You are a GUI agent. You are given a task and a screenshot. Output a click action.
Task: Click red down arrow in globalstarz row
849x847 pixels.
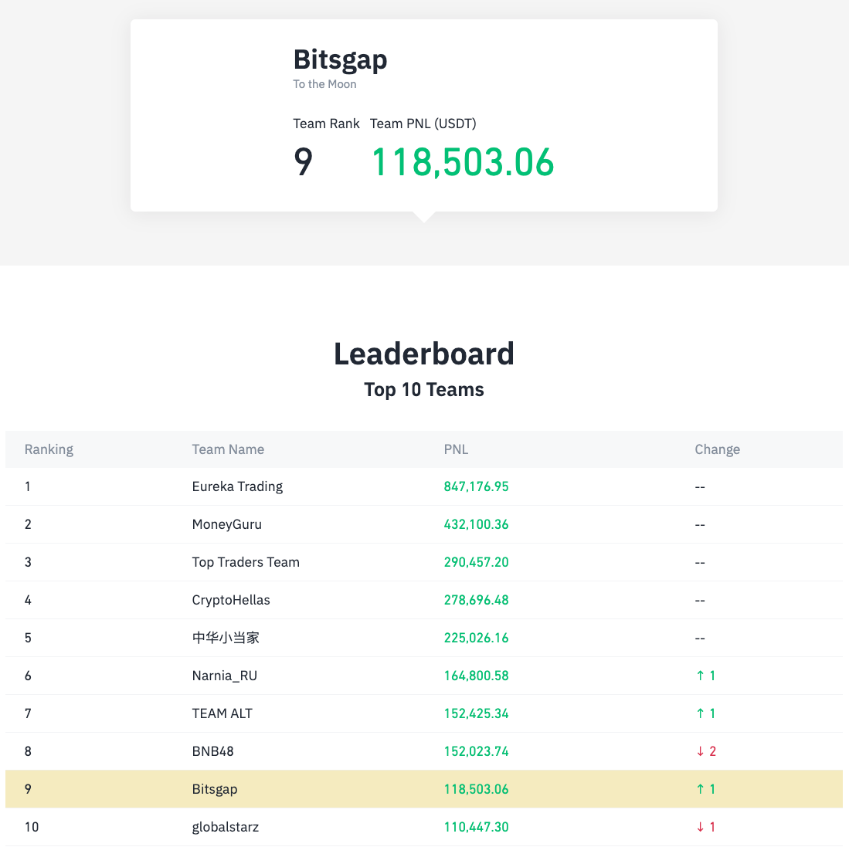pos(700,827)
